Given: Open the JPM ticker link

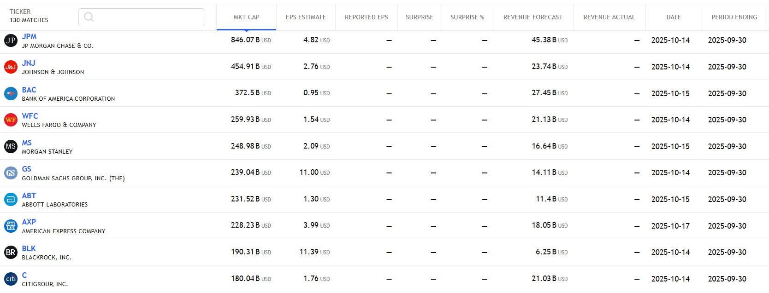Looking at the screenshot, I should 29,37.
